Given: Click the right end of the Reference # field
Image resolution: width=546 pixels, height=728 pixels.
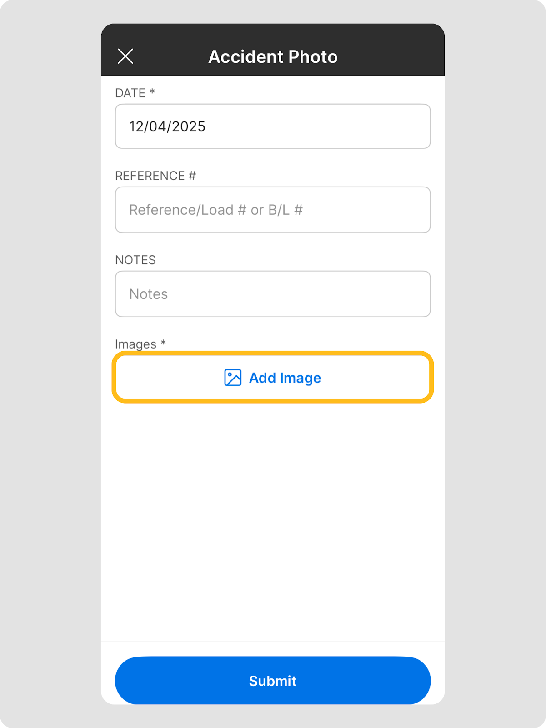Looking at the screenshot, I should coord(409,210).
